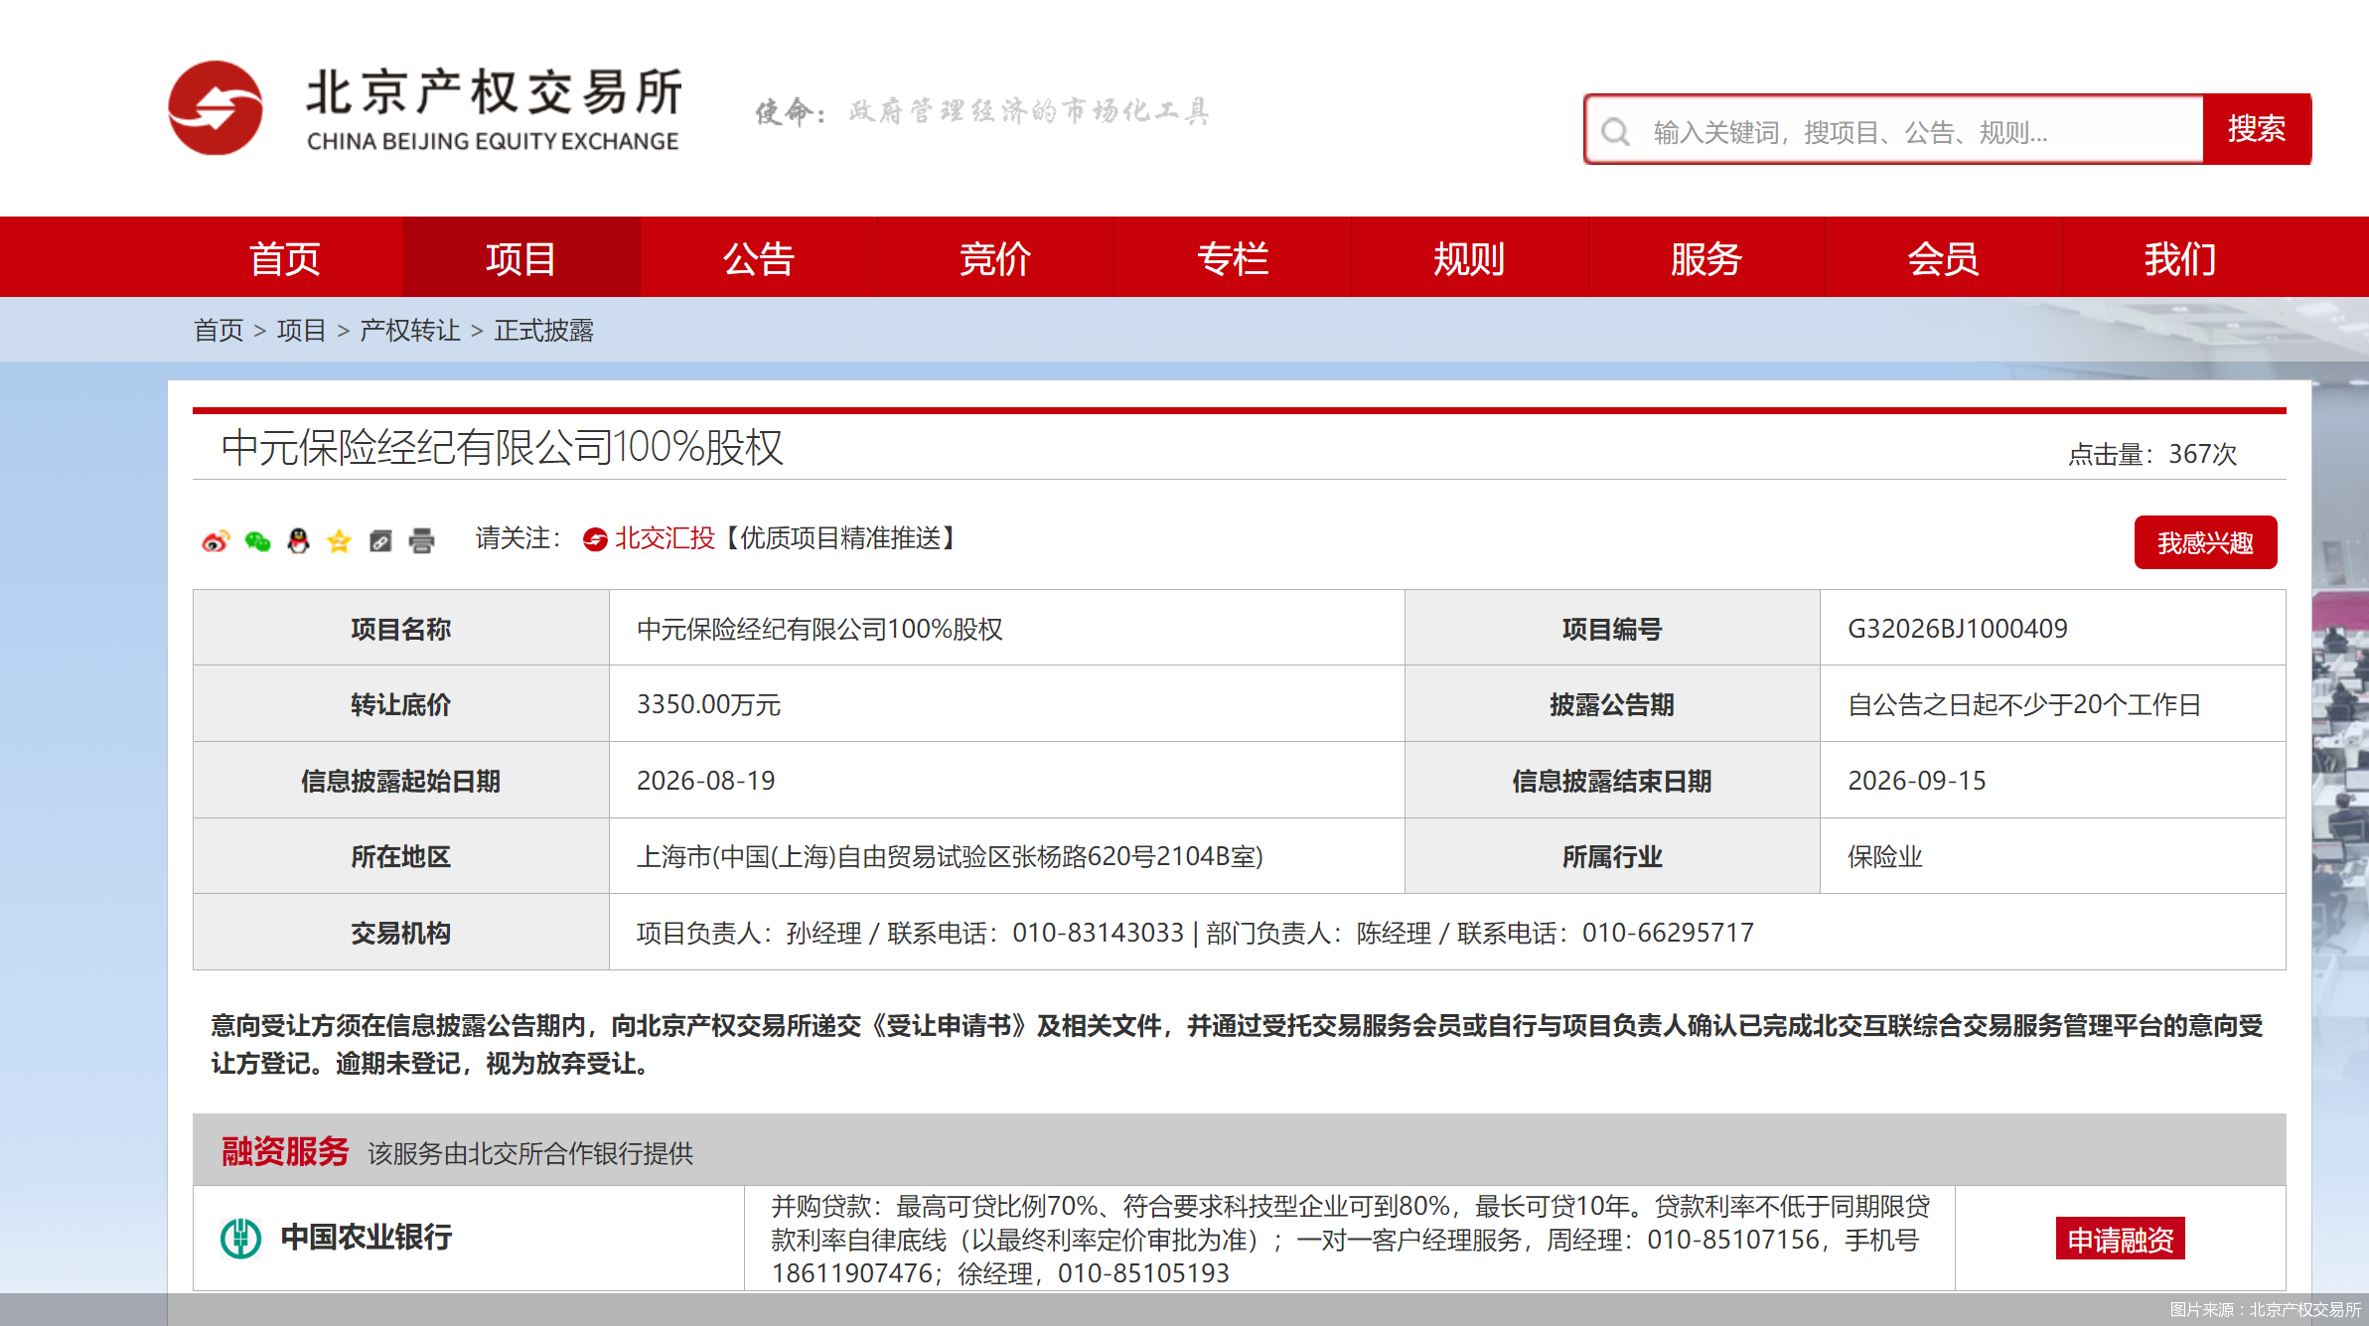
Task: Open the 项目 navigation tab
Action: (520, 258)
